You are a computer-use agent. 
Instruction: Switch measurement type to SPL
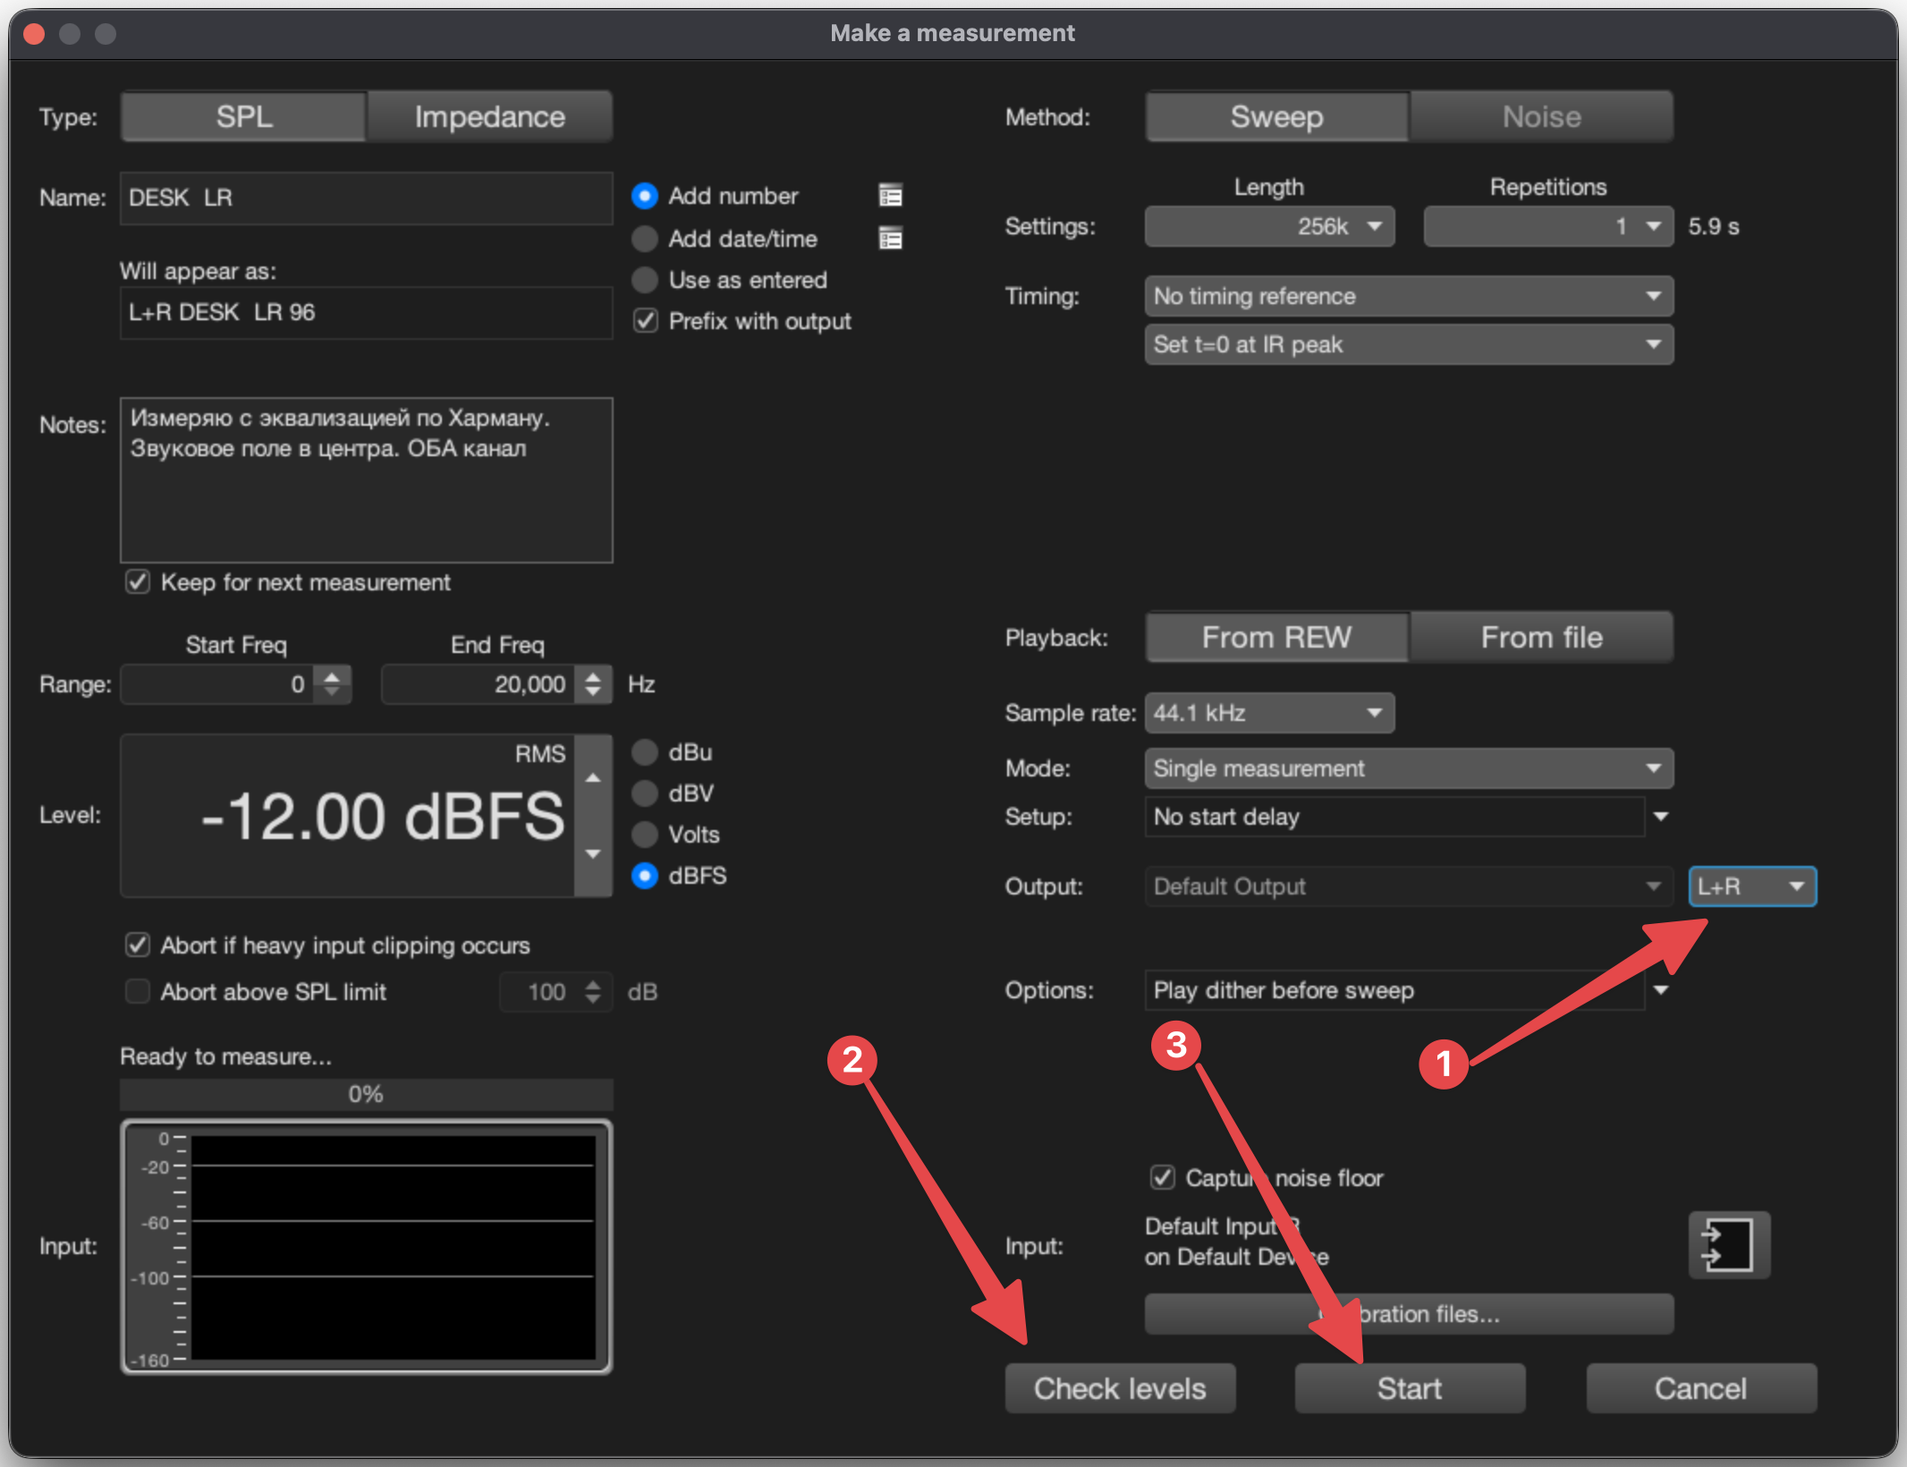tap(244, 116)
